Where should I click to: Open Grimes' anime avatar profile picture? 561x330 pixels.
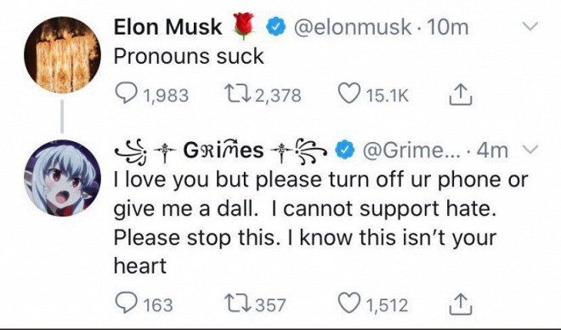point(62,178)
